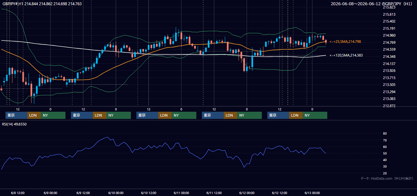Click price axis value 214.137
417x196 pixels.
389,64
